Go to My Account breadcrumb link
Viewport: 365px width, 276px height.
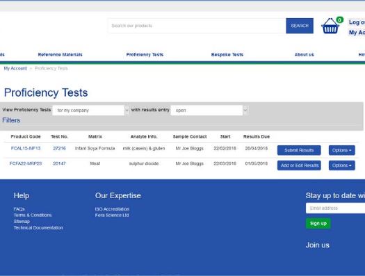pos(15,68)
